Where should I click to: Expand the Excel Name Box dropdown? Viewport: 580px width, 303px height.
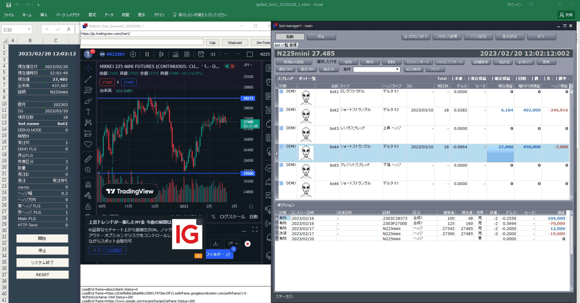pos(29,30)
